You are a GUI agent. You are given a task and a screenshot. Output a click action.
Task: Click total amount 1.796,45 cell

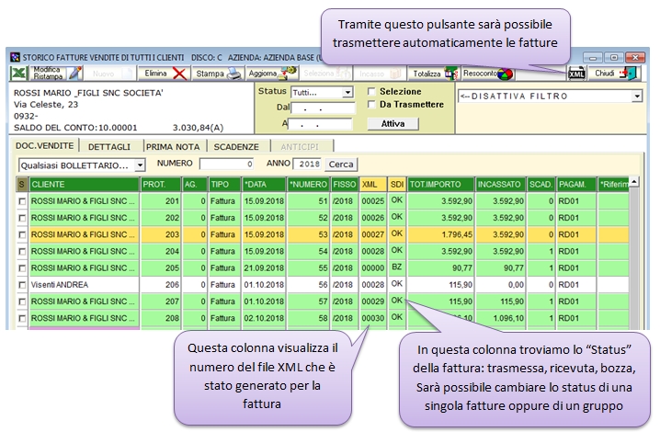(440, 234)
